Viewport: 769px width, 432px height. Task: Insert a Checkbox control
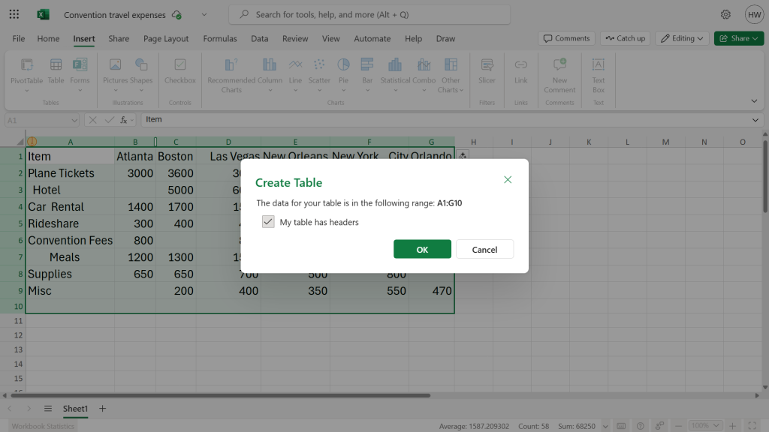(x=179, y=71)
